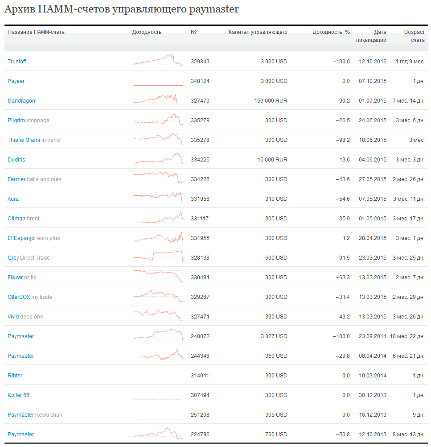Open the Payeer account link
This screenshot has width=431, height=447.
pos(16,81)
